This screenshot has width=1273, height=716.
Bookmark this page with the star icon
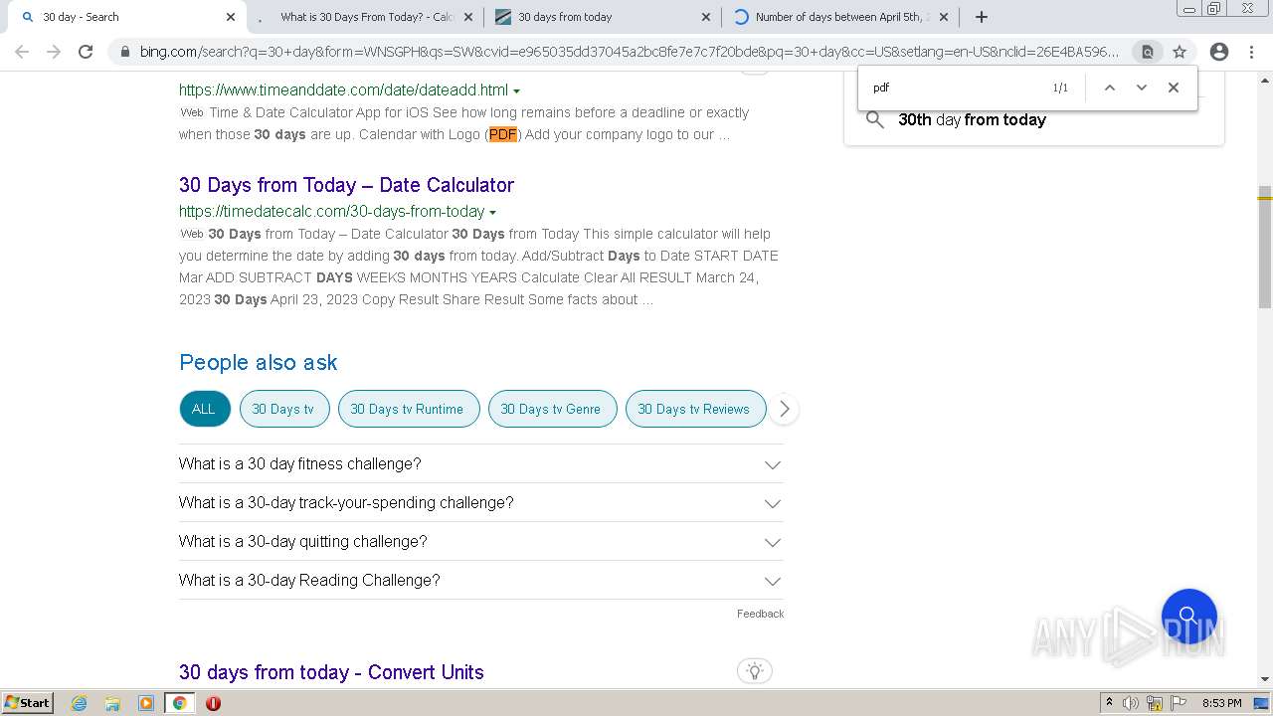click(x=1180, y=52)
